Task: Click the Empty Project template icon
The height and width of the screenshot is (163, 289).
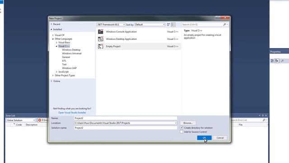Action: [101, 46]
